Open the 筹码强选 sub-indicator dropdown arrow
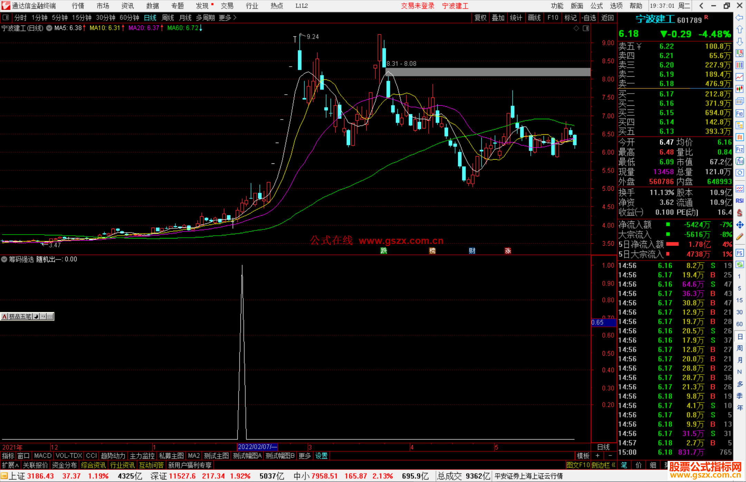 click(4, 259)
